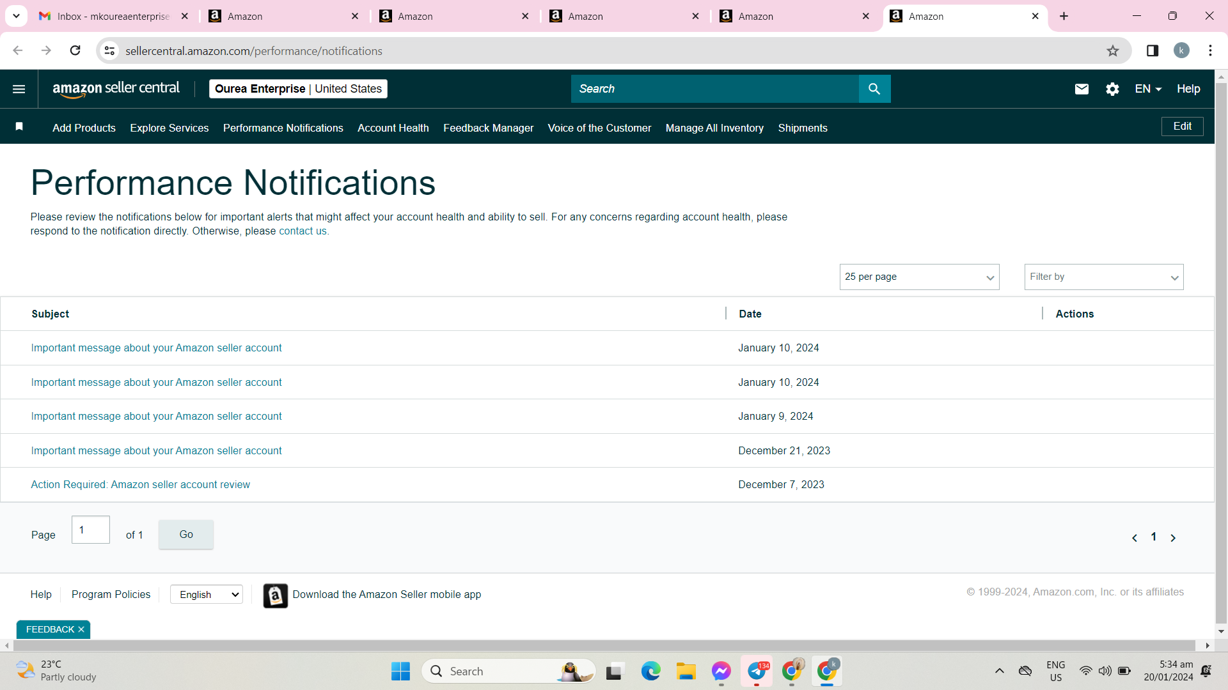Open the January 9, 2024 notification

click(x=156, y=417)
